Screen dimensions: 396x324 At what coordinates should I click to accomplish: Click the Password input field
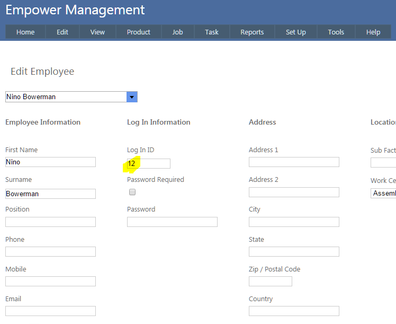click(172, 222)
